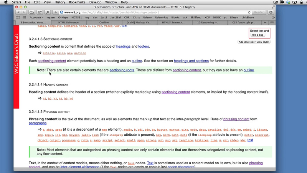Open Reading List book icon

point(18,17)
